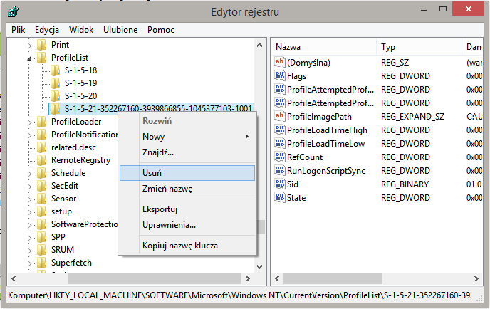Expand the Sensor tree node
This screenshot has width=490, height=309.
pyautogui.click(x=29, y=199)
